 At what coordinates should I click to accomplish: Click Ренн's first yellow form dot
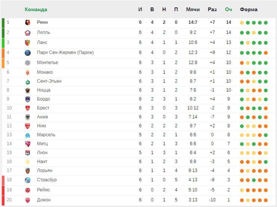(x=242, y=23)
